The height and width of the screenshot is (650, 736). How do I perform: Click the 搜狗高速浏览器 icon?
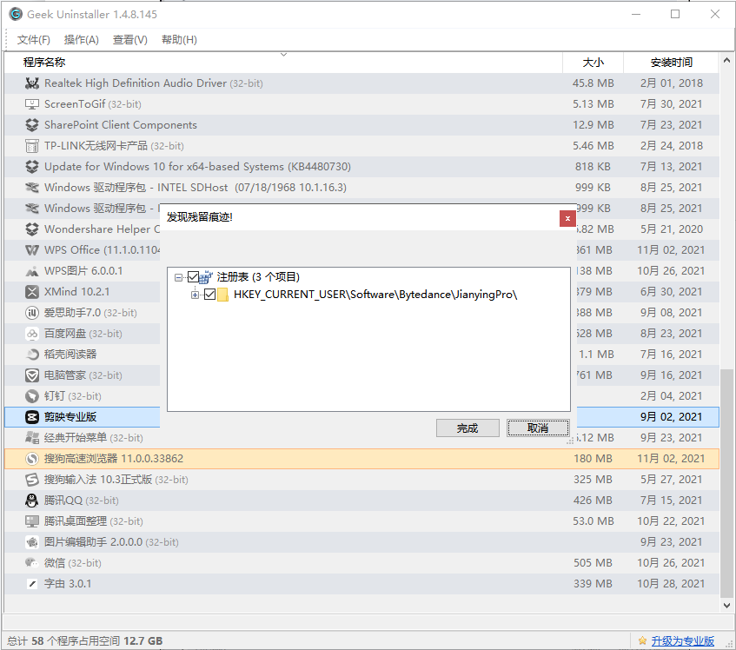click(32, 459)
